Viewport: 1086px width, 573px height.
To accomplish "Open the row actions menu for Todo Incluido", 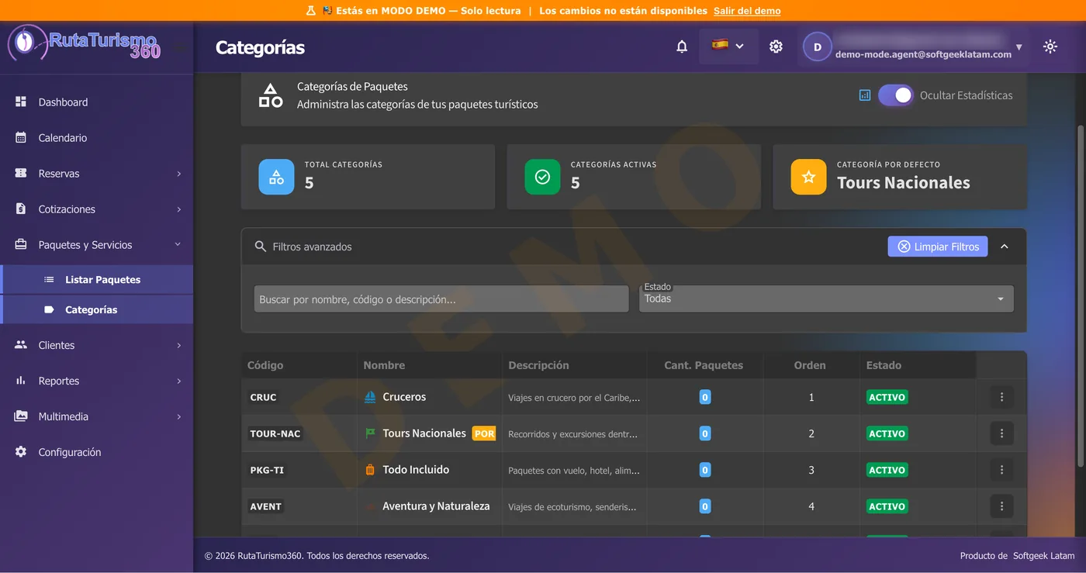I will [x=1001, y=470].
